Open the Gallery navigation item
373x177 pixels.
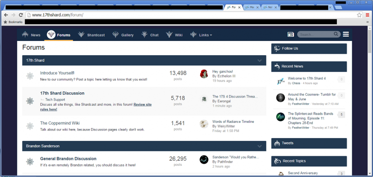123,35
